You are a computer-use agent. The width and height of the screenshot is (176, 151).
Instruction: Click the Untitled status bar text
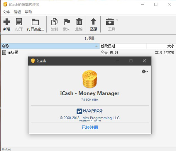pyautogui.click(x=6, y=149)
